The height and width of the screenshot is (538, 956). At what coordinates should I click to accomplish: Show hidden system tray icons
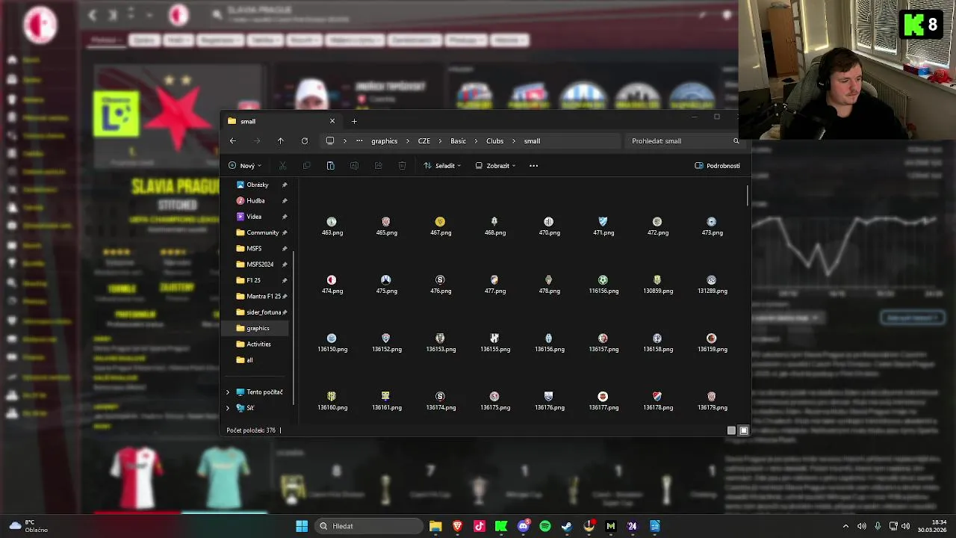click(x=845, y=526)
